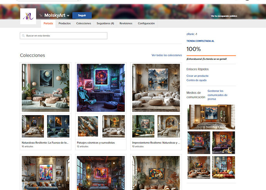266x190 pixels.
Task: Open Crear un producto quick link
Action: click(x=197, y=76)
